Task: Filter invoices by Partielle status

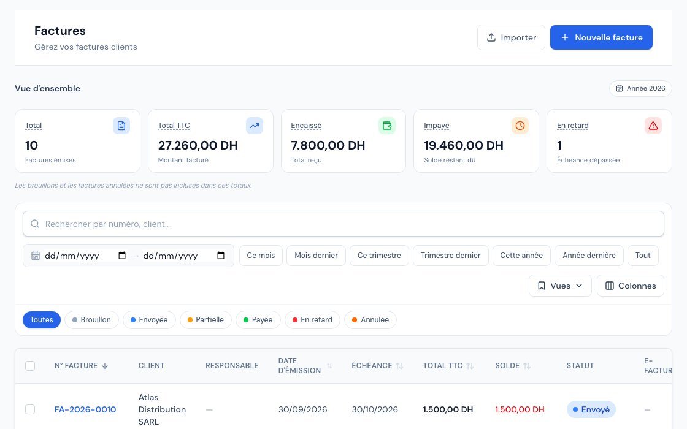Action: pos(205,320)
